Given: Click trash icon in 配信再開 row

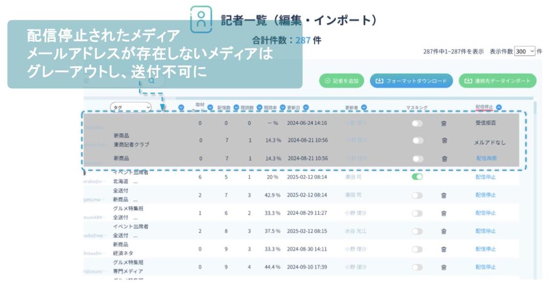Looking at the screenshot, I should click(x=444, y=159).
